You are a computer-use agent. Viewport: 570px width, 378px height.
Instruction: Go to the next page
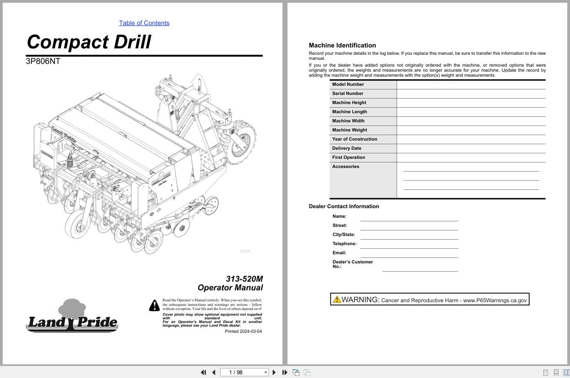[x=274, y=373]
